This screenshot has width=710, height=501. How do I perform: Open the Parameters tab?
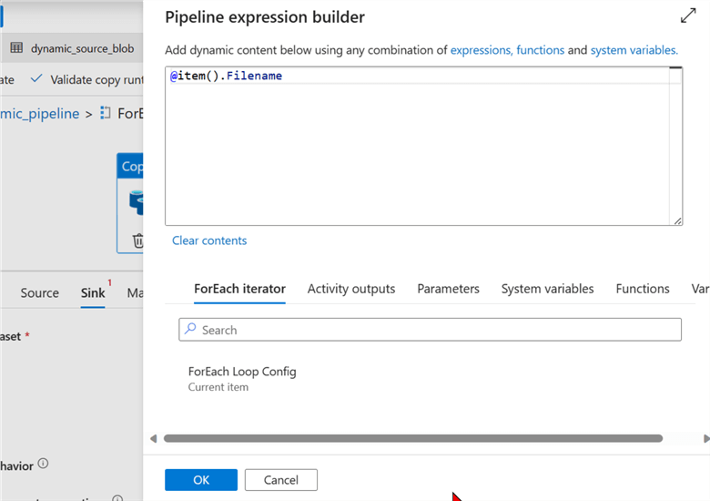448,289
